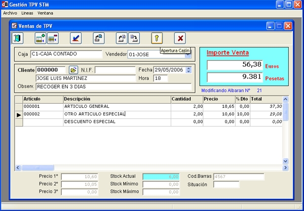Click the blue checkmark confirm icon
Viewport: 304px width, 211px height.
click(x=75, y=38)
